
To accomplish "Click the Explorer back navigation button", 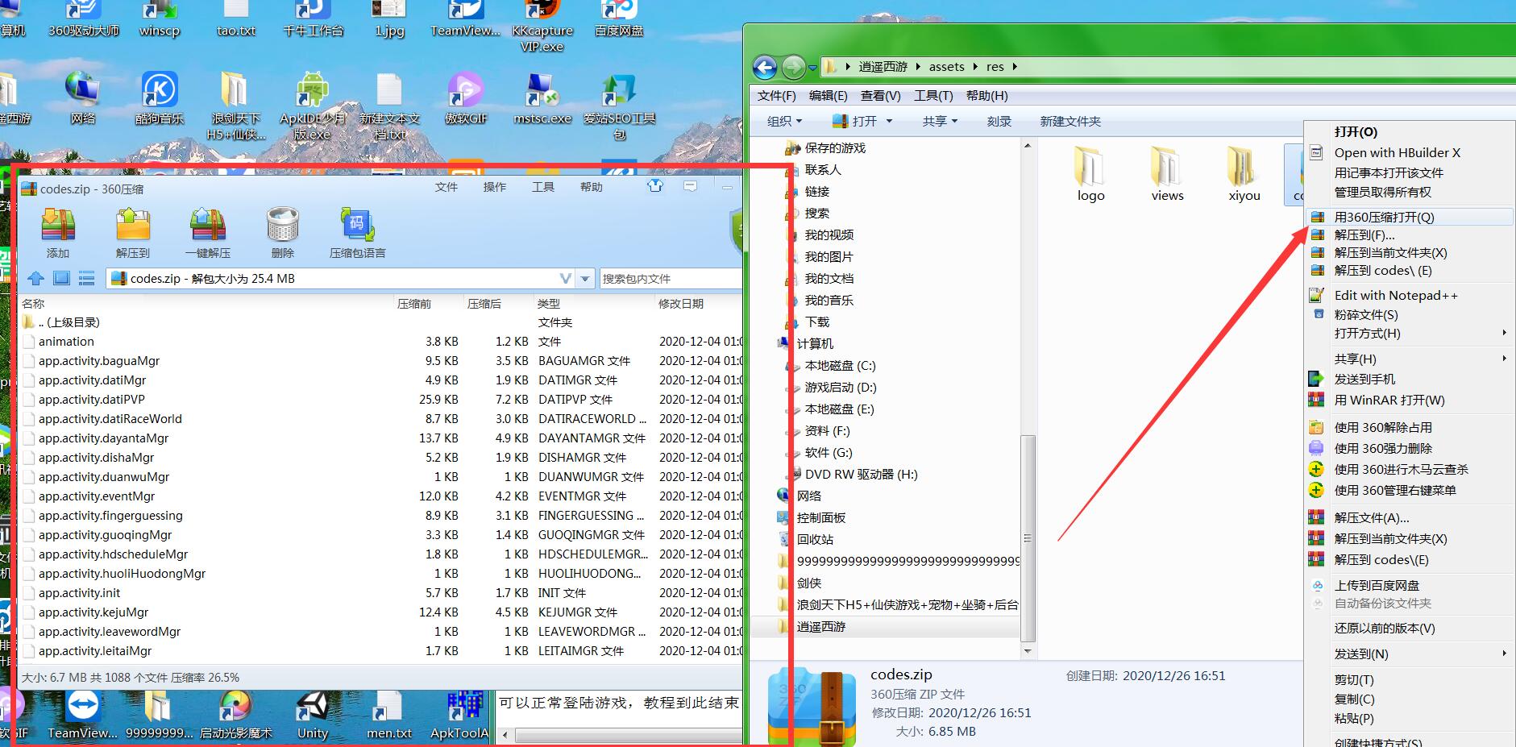I will [765, 67].
